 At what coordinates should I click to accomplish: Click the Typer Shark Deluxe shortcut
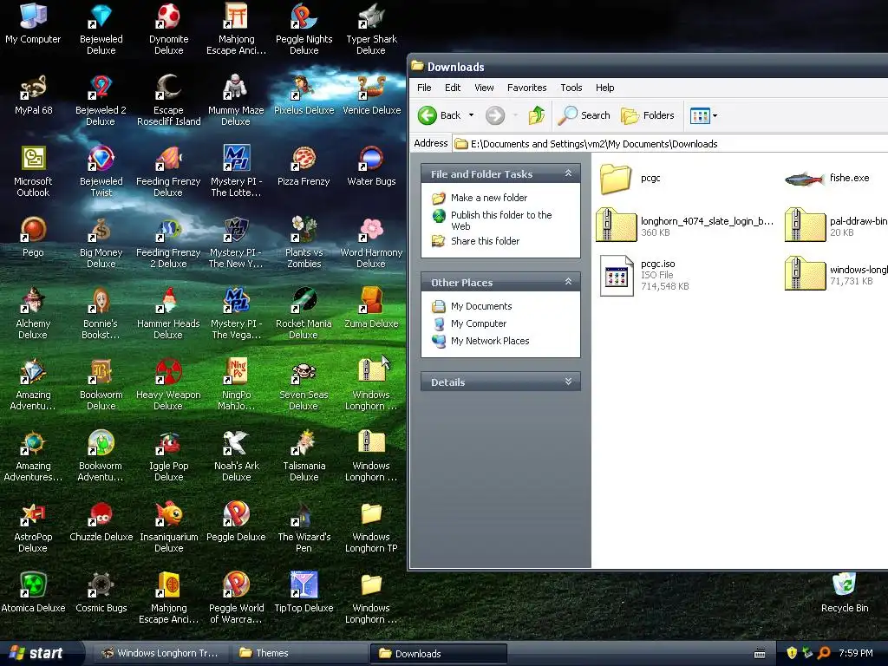point(371,29)
